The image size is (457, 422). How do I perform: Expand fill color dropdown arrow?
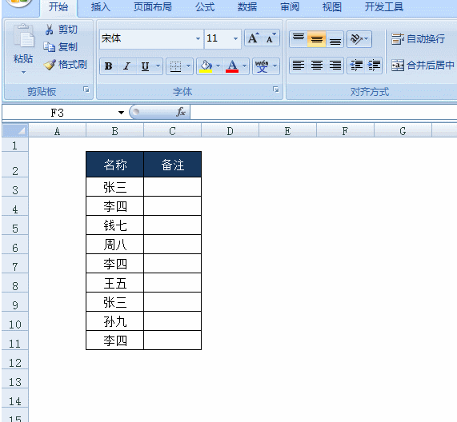coord(218,66)
